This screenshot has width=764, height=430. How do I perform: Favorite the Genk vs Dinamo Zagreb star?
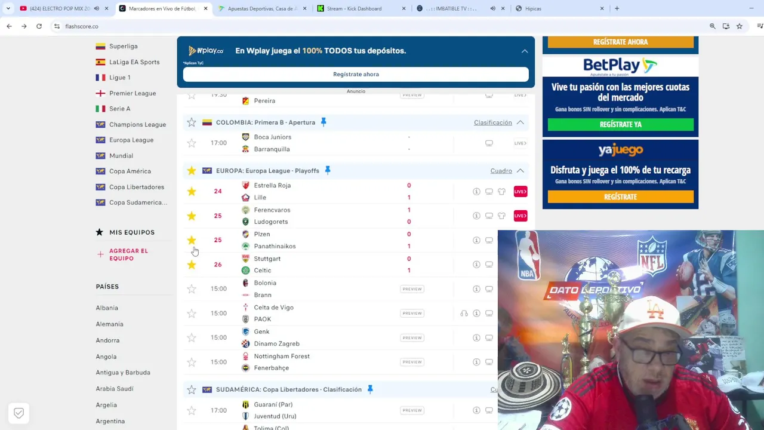tap(192, 338)
